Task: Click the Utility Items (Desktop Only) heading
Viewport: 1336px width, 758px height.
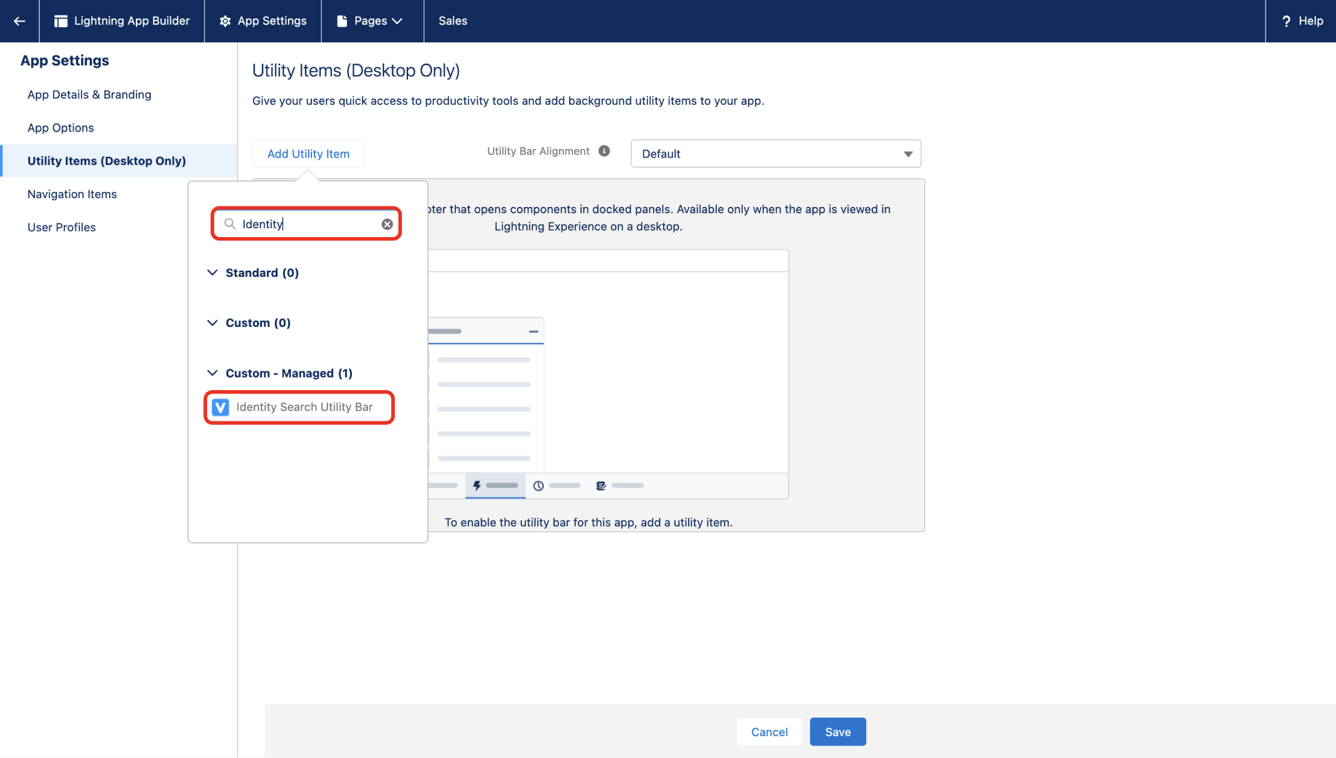Action: coord(356,71)
